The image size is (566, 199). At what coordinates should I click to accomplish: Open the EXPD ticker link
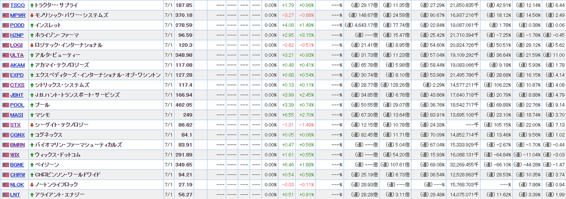click(x=17, y=75)
